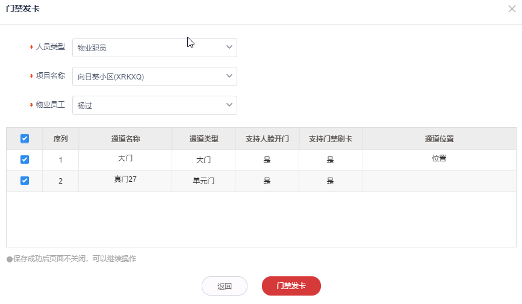Viewport: 522px width, 304px height.
Task: Click the 序列 column header
Action: point(60,138)
